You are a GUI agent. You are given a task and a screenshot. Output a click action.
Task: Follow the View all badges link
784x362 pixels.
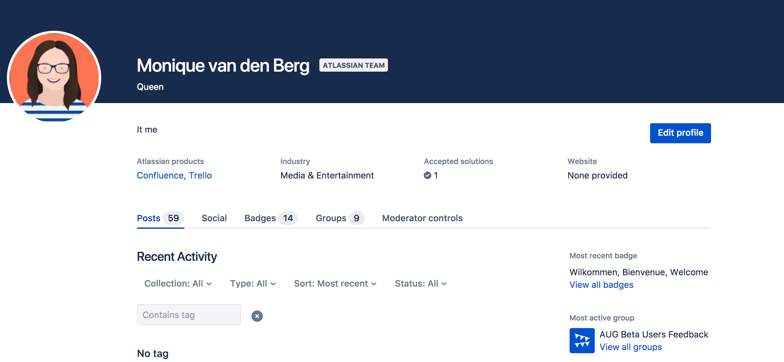pyautogui.click(x=601, y=285)
